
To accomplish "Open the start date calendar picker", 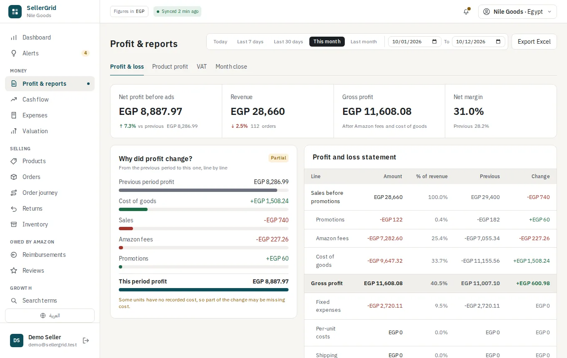I will tap(434, 42).
